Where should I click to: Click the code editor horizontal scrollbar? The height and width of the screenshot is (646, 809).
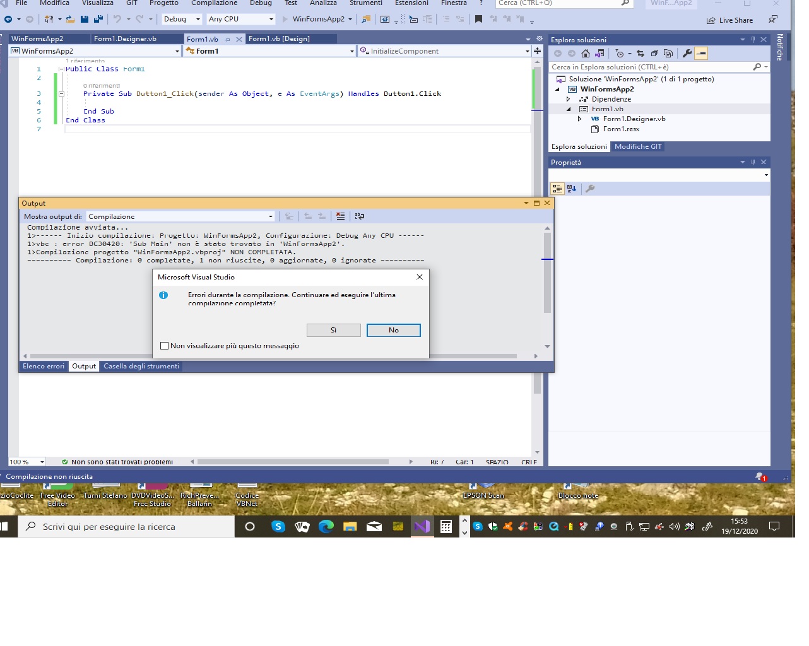point(301,462)
